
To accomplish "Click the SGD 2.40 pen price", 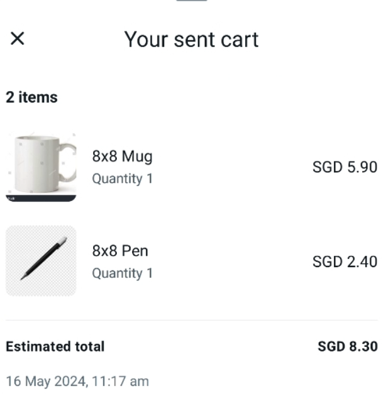I will click(x=345, y=262).
